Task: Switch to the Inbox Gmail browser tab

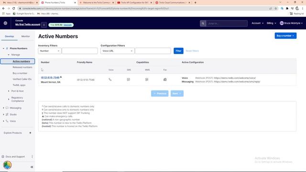Action: (20, 3)
